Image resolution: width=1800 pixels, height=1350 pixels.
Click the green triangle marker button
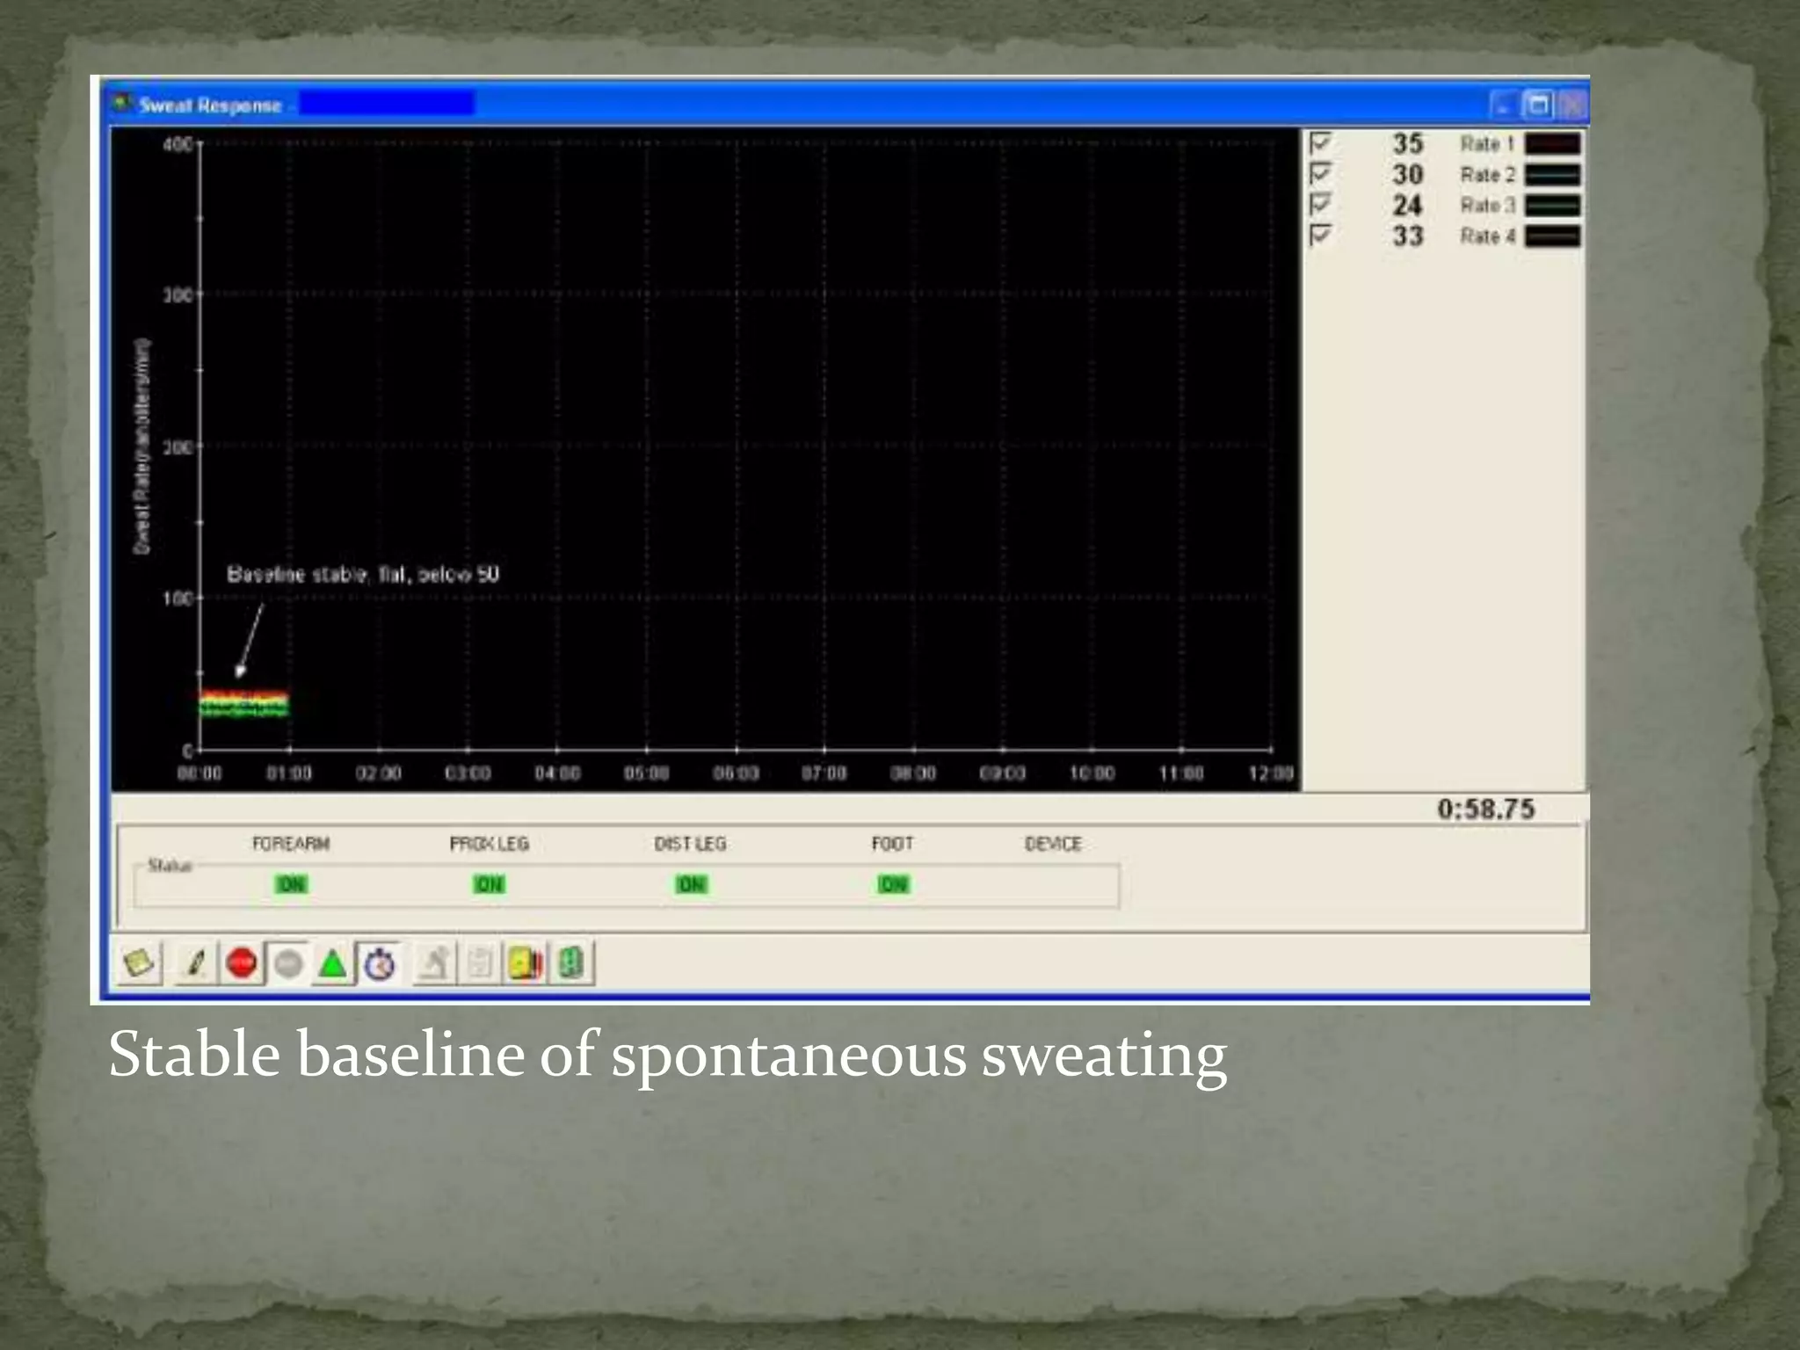coord(333,963)
